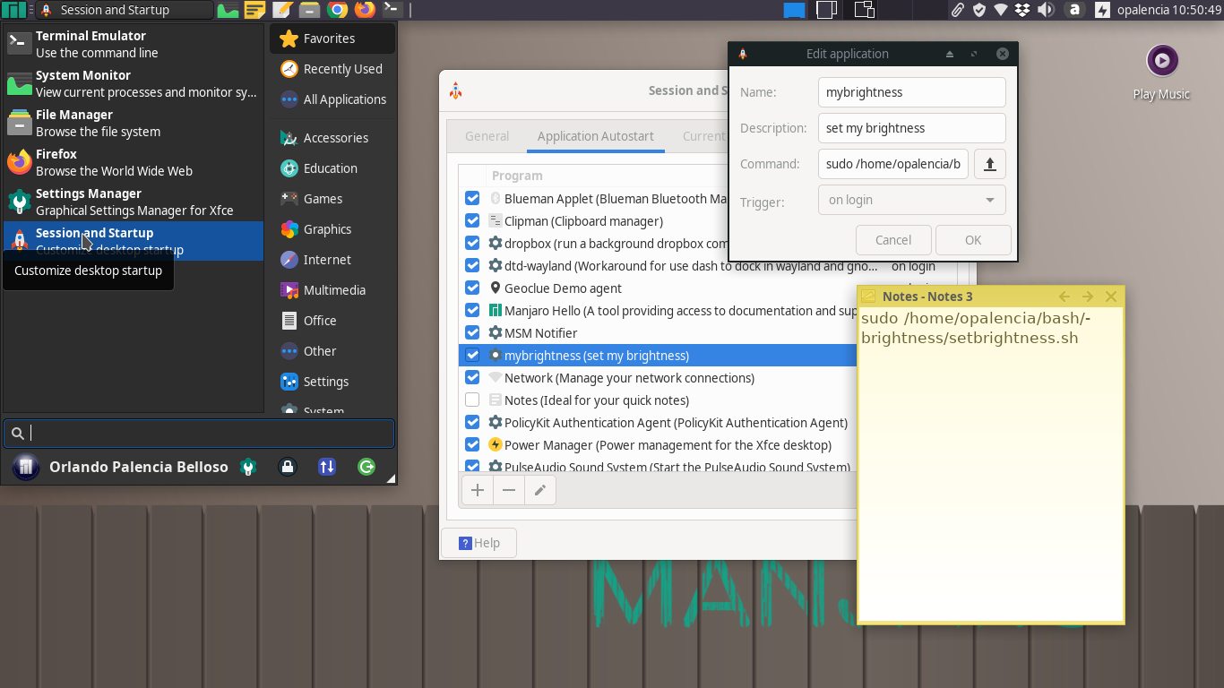Click the Description field

[912, 128]
